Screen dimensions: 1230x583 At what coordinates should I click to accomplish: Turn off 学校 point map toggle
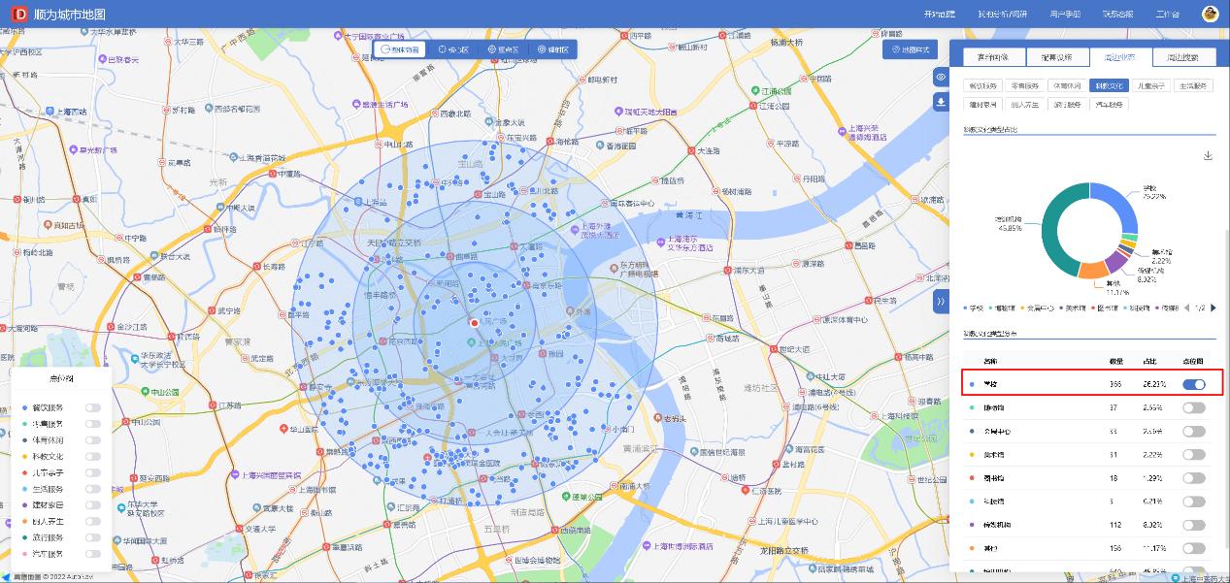(x=1194, y=384)
